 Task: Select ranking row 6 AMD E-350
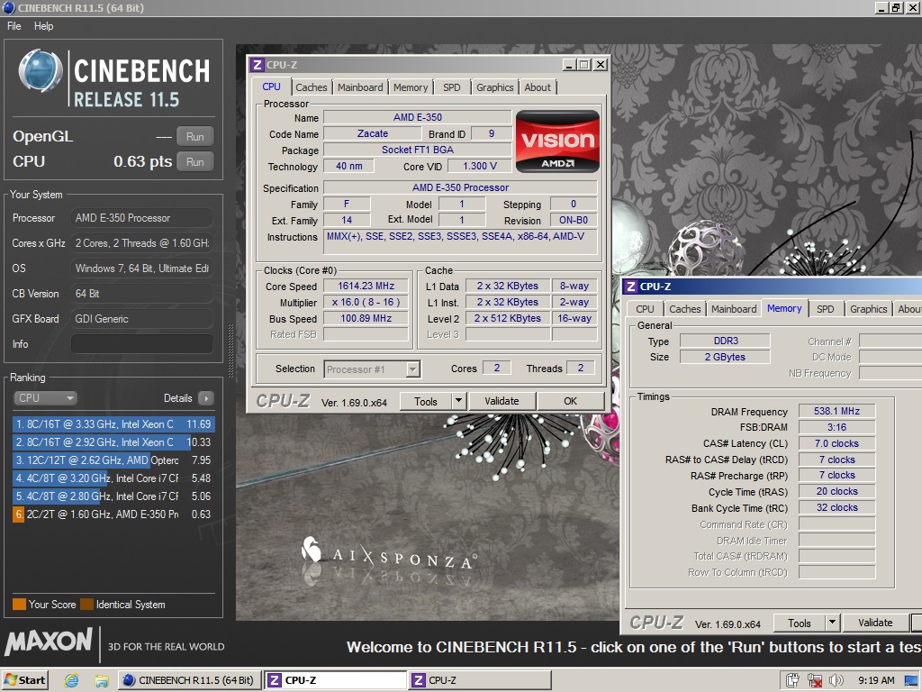click(x=113, y=514)
